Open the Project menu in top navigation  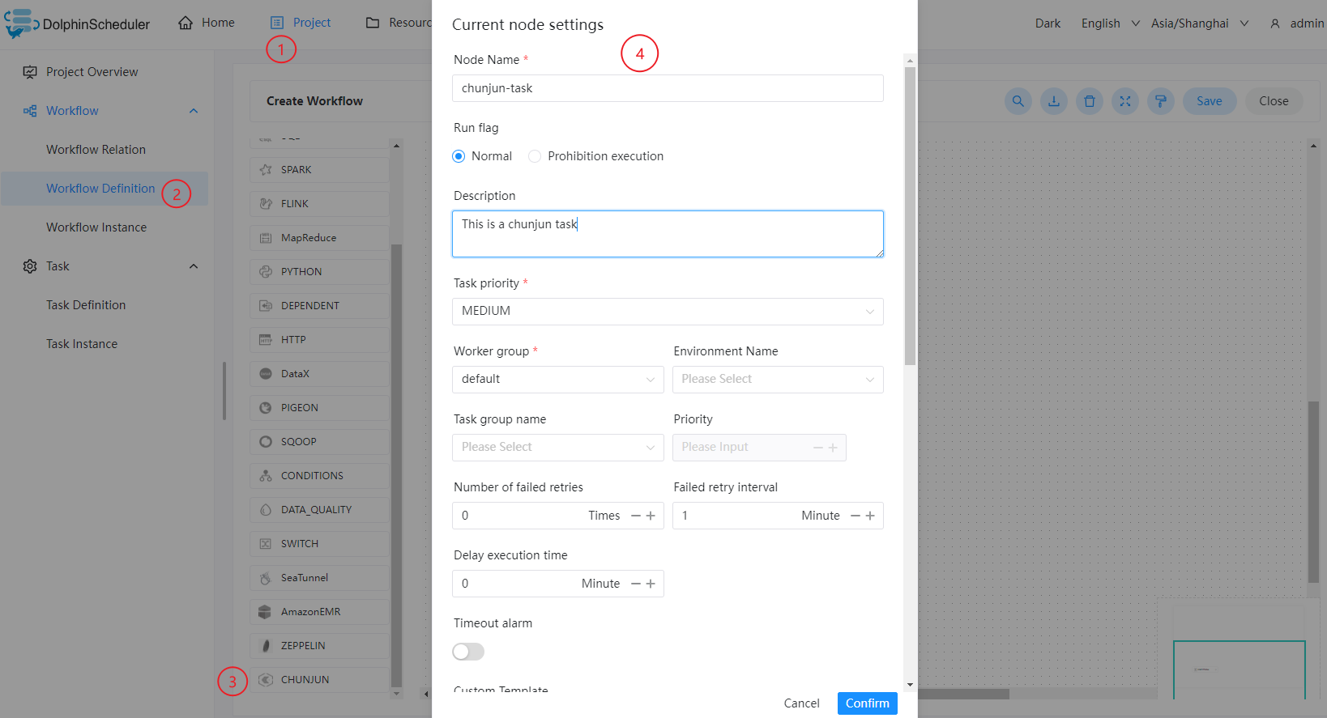pyautogui.click(x=301, y=23)
